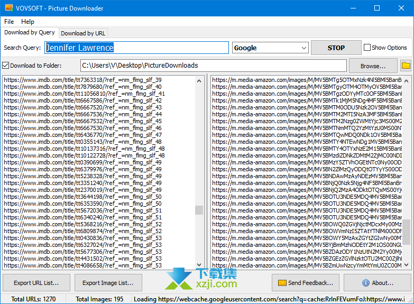414x304 pixels.
Task: Click Total Images: 195 in status bar
Action: tap(99, 299)
